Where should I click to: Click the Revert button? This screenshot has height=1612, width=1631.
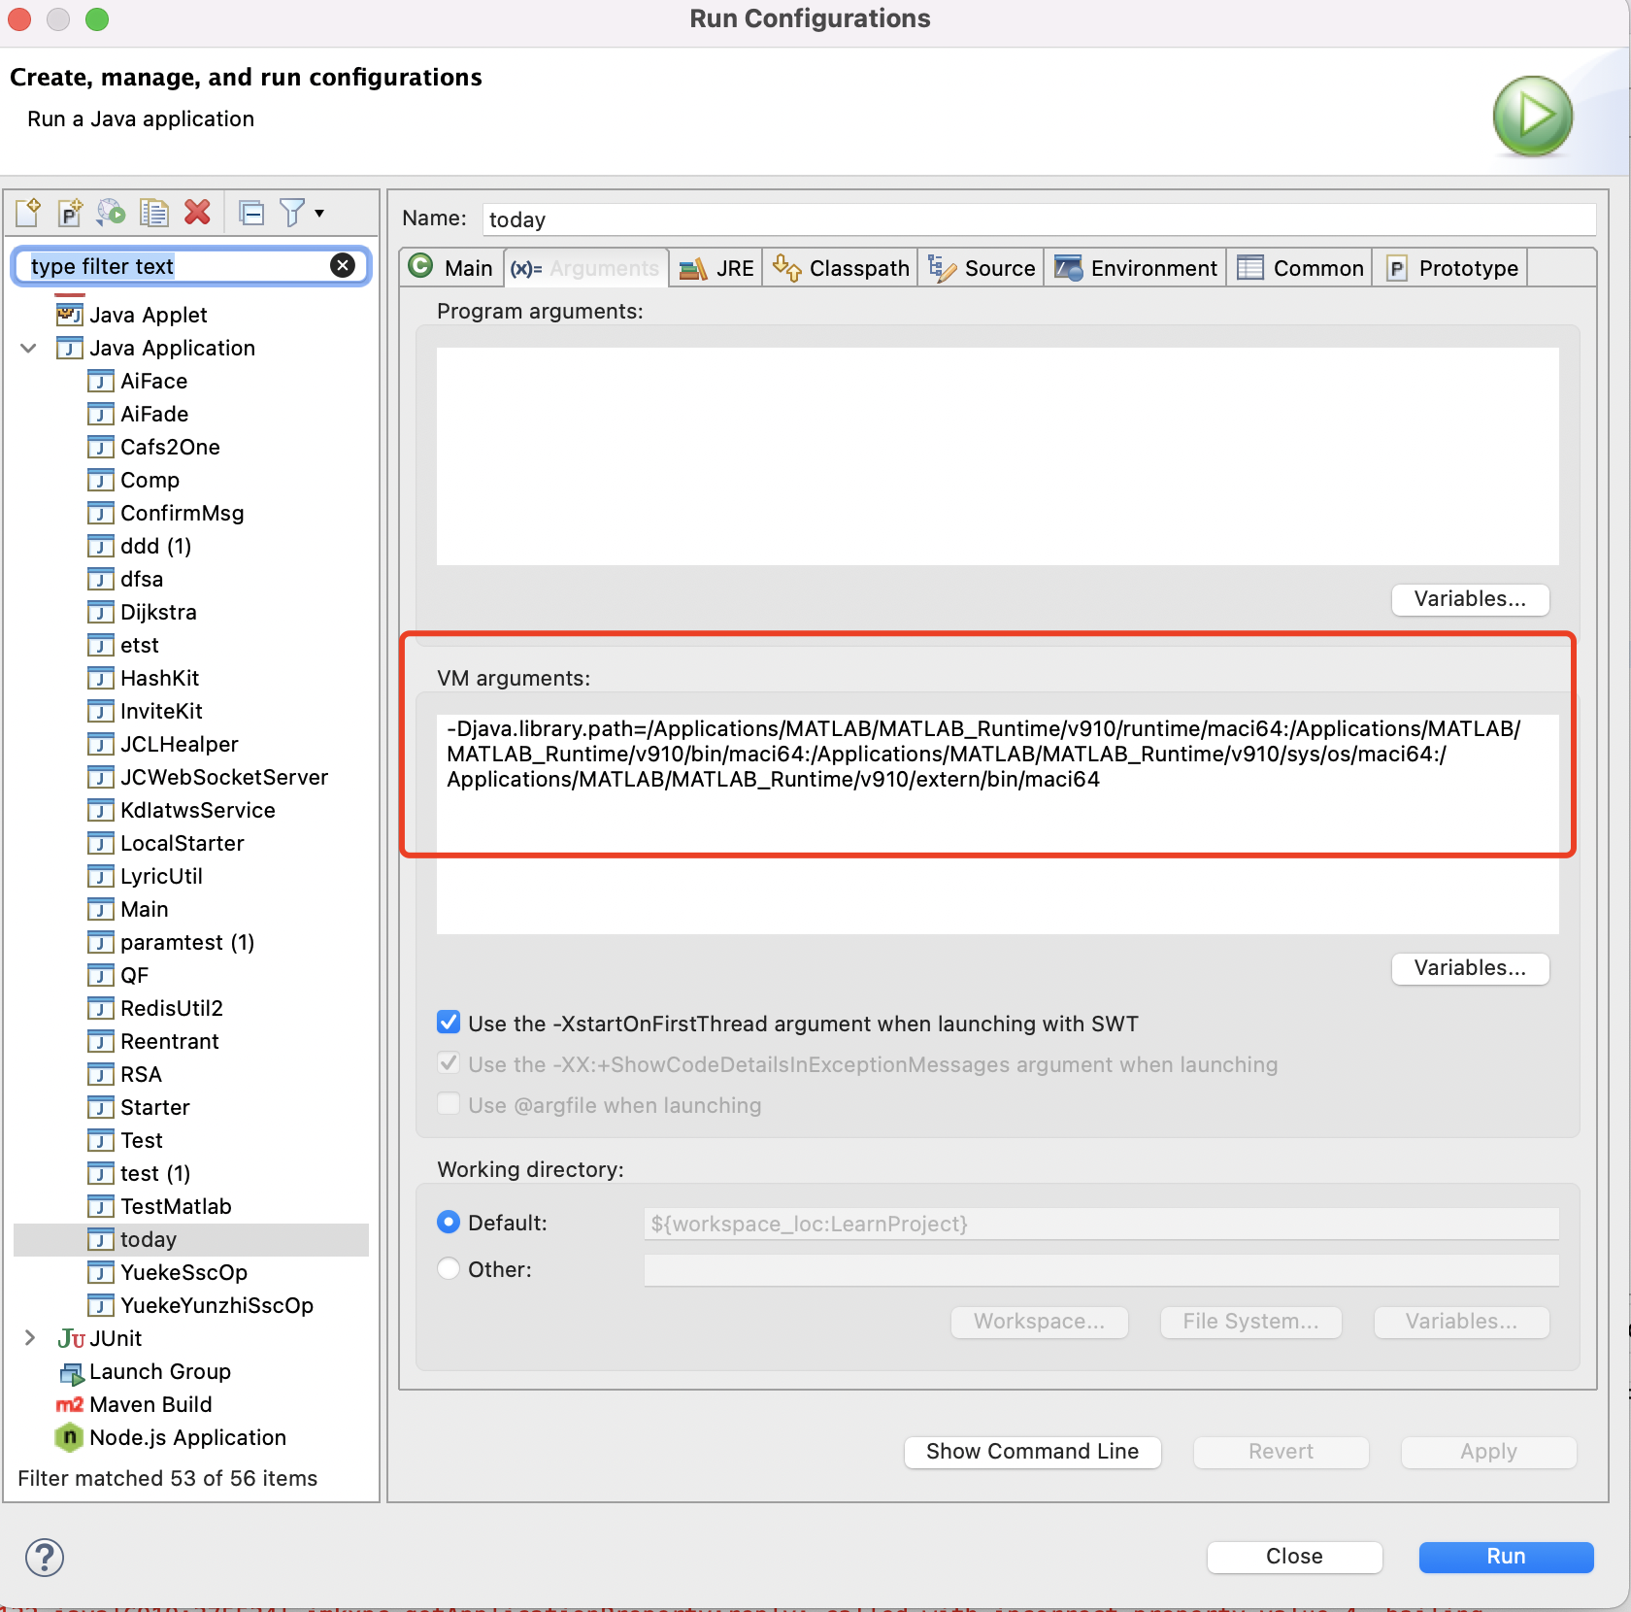1281,1452
